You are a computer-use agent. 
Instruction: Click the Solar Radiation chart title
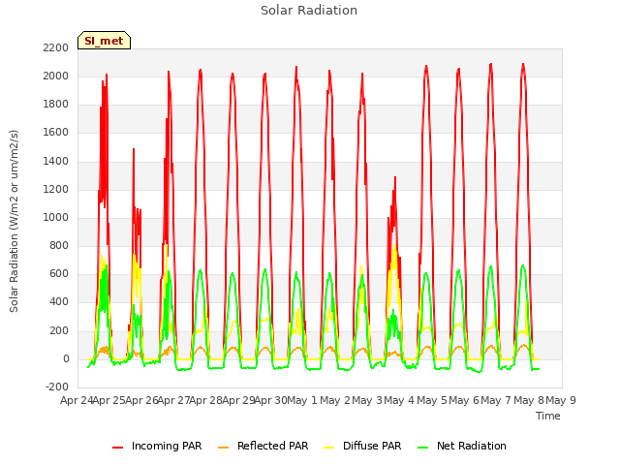[309, 11]
